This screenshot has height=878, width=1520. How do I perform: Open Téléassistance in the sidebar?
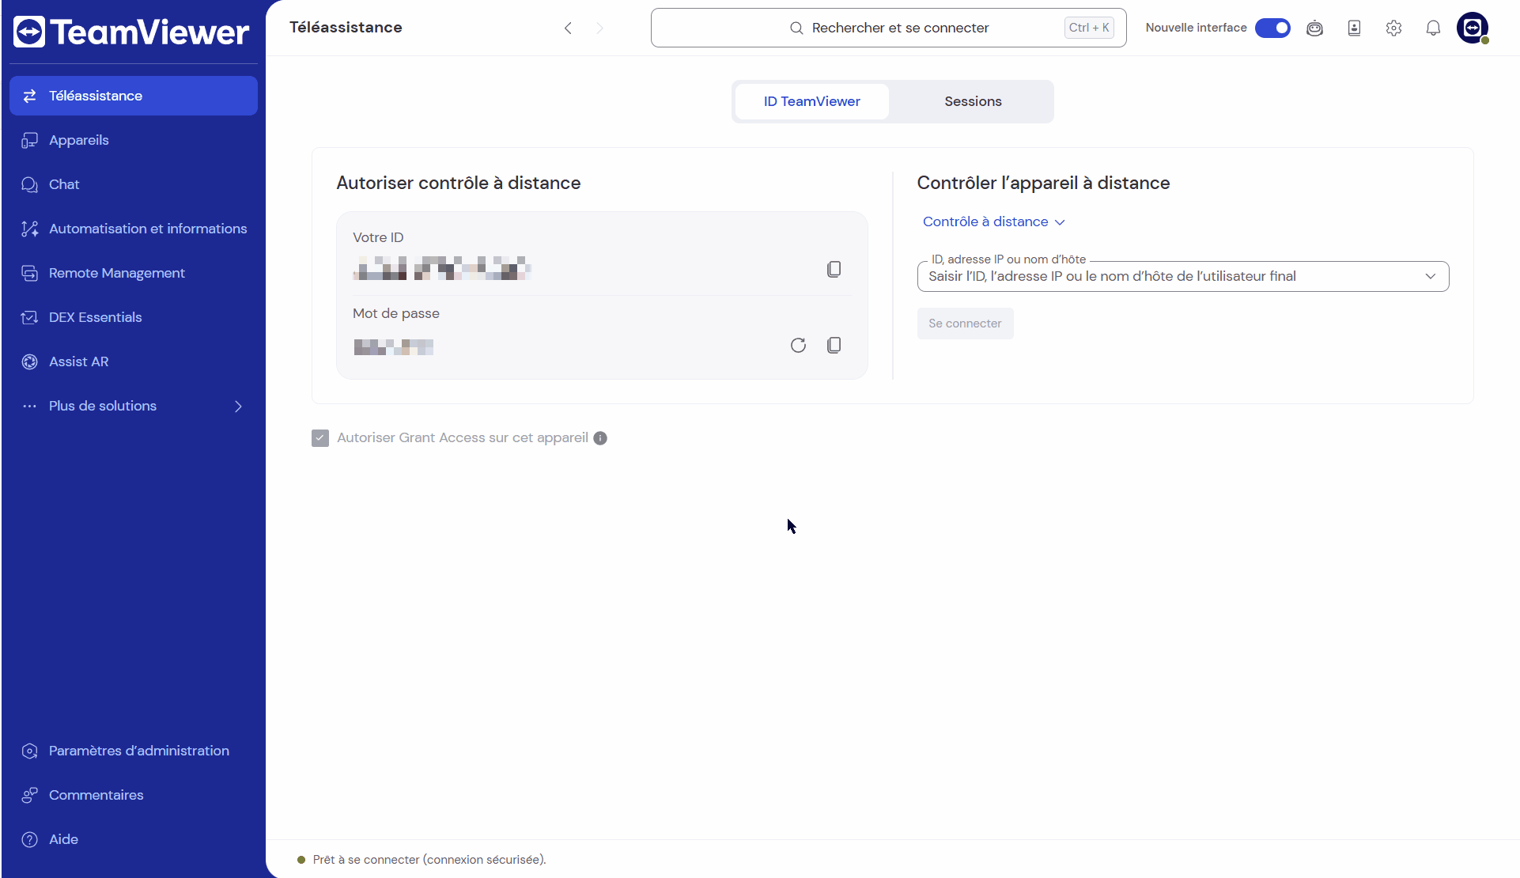coord(134,96)
